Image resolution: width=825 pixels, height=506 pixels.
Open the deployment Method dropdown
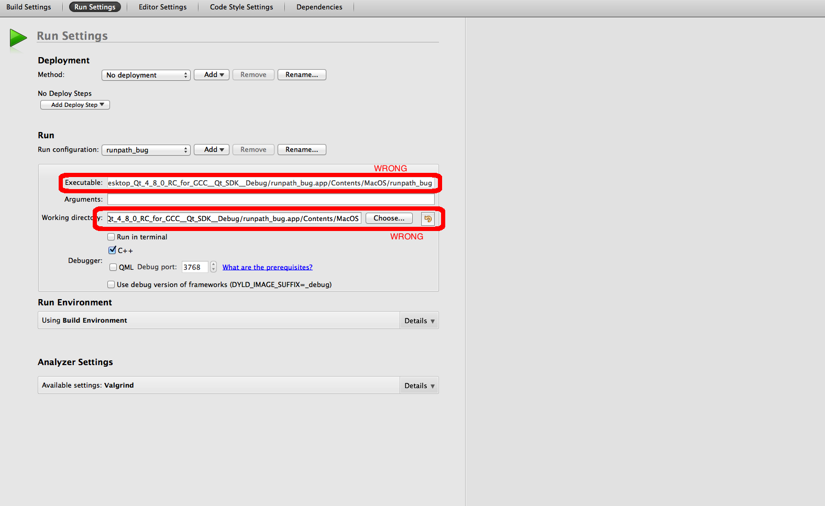pyautogui.click(x=146, y=75)
